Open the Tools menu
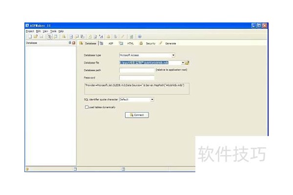Screen dimensions: 293x195 (53, 31)
